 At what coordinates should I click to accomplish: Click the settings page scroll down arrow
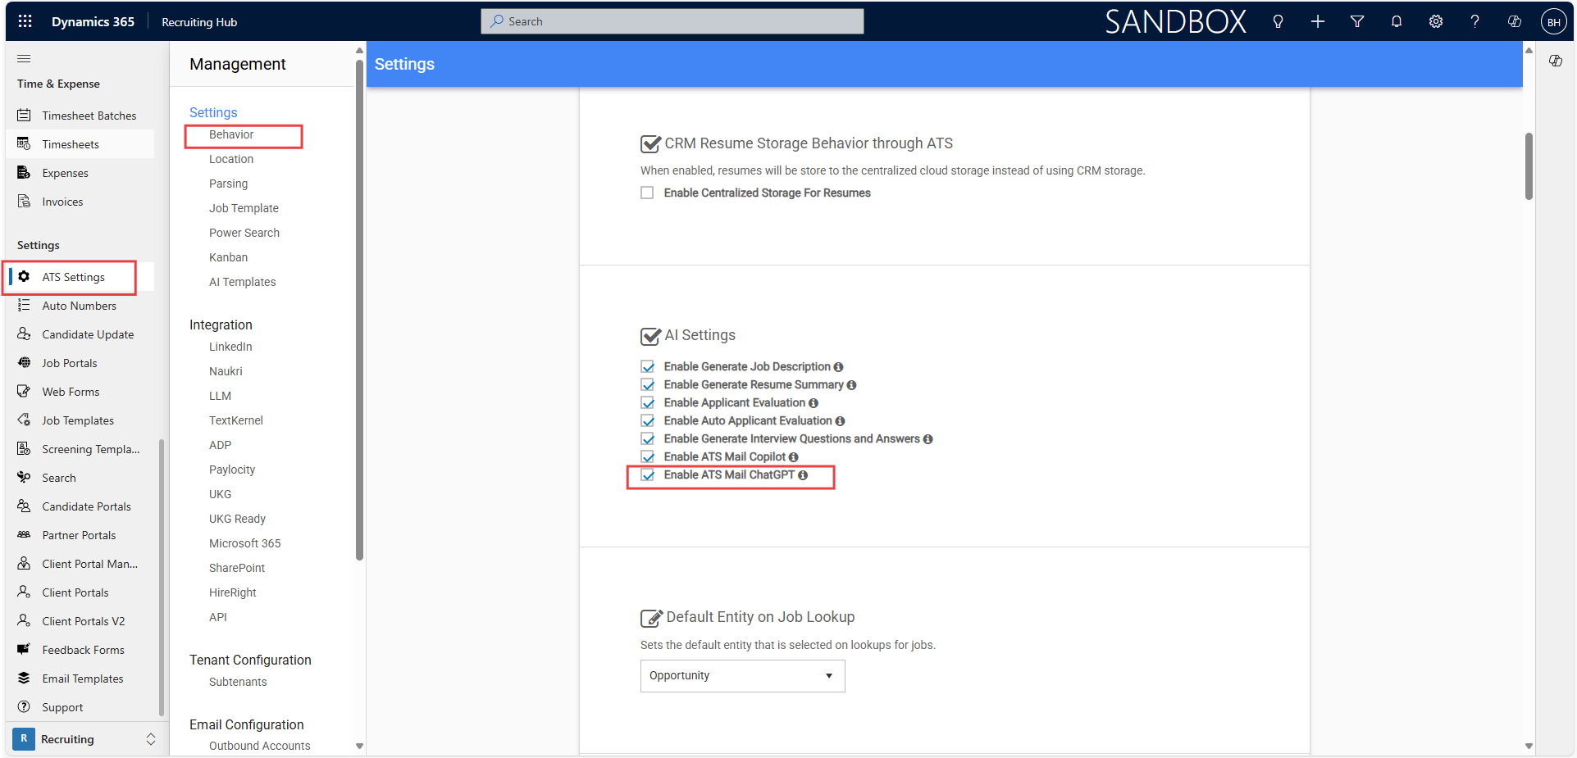click(1529, 746)
